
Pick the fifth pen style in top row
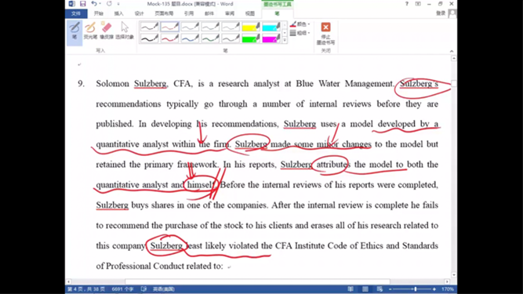click(231, 27)
